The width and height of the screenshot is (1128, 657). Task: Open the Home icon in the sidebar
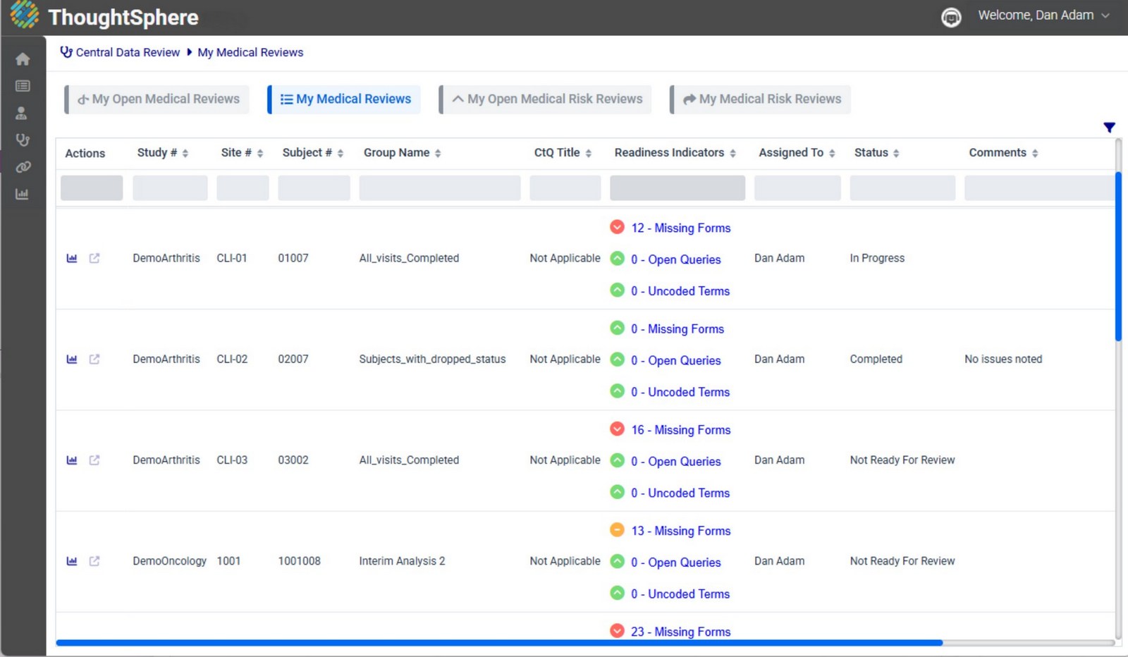pyautogui.click(x=23, y=59)
